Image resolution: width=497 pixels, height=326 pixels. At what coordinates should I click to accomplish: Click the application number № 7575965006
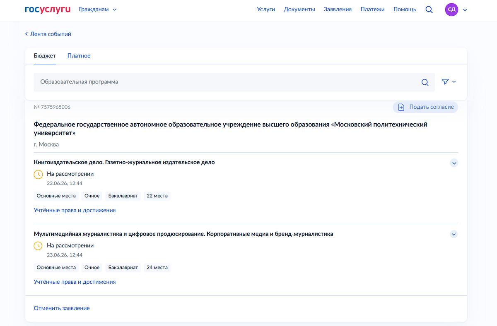pyautogui.click(x=52, y=107)
